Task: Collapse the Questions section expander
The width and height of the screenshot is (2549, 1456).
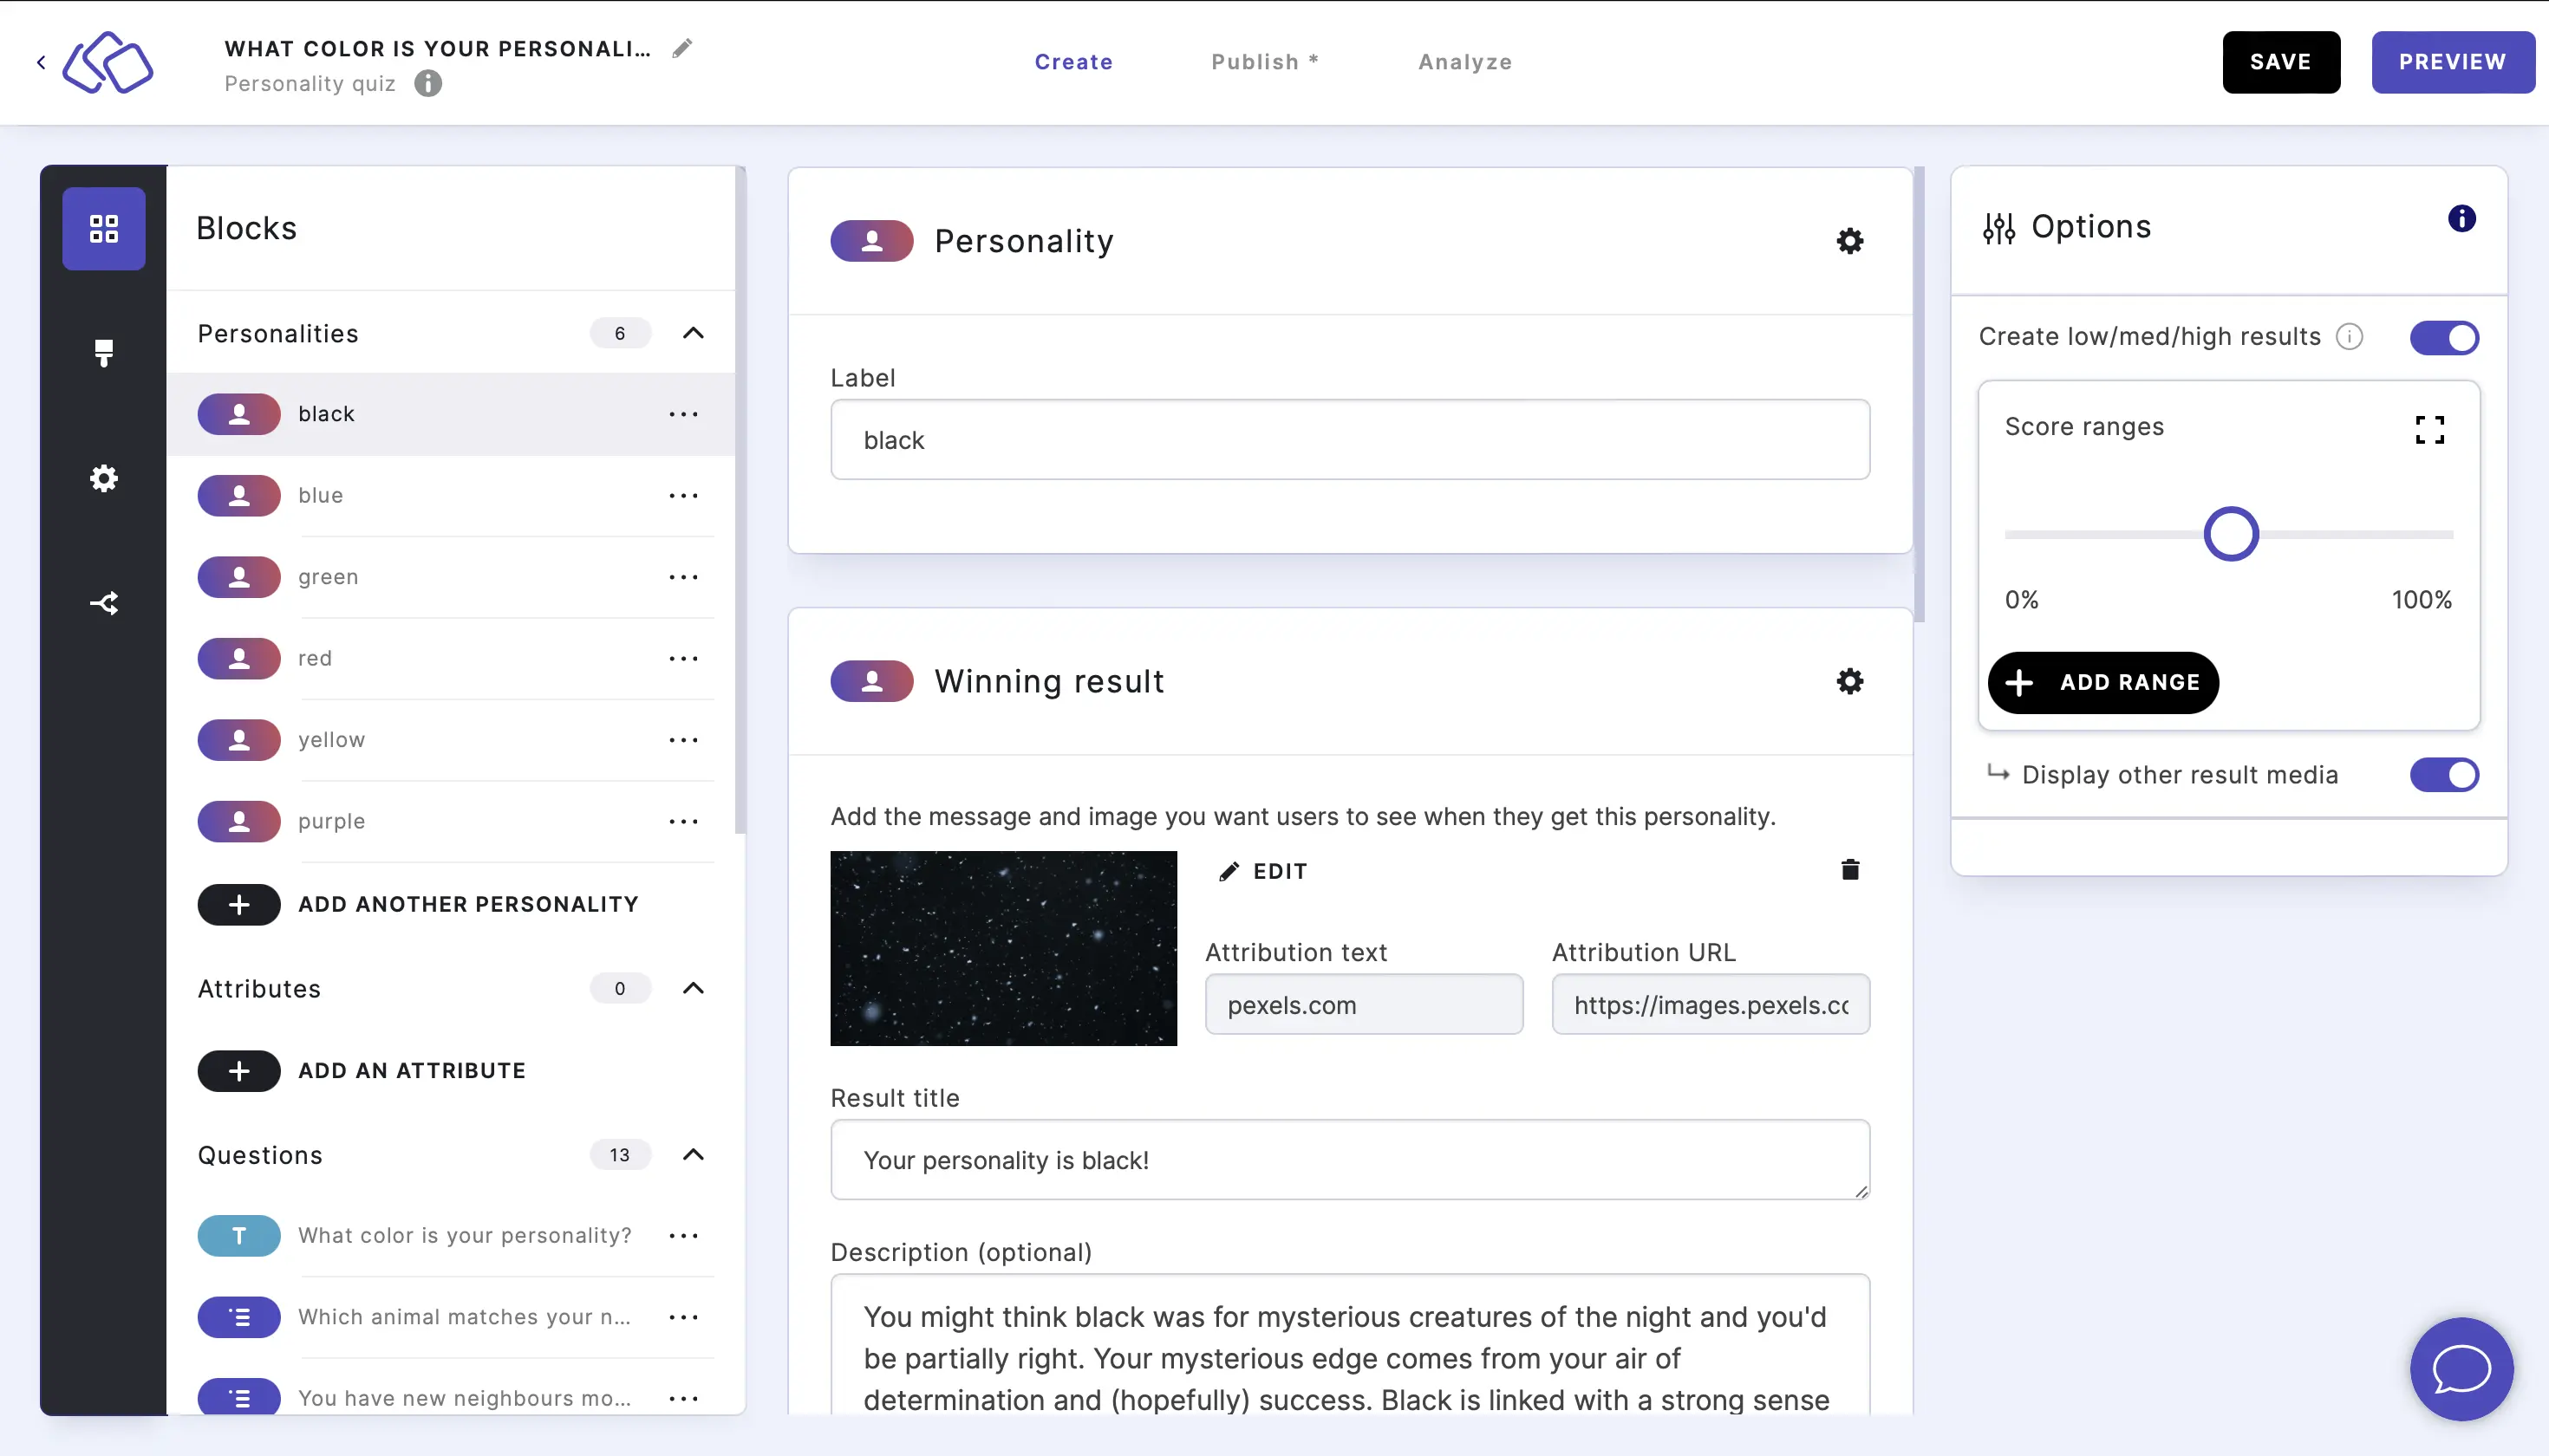Action: tap(694, 1155)
